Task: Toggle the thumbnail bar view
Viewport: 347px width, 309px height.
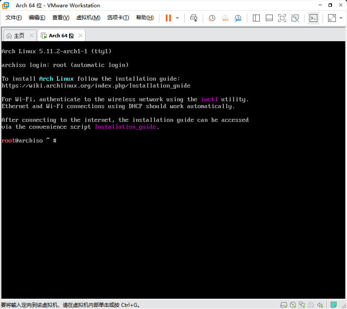Action: click(x=269, y=18)
